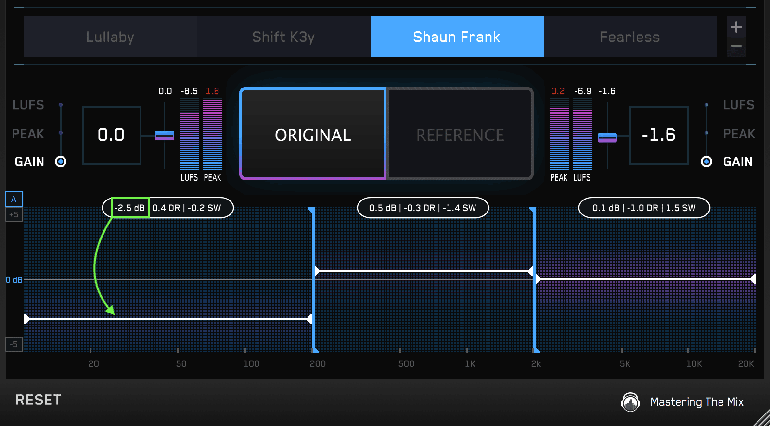Click right peak reading 0.2
Screen dimensions: 770x426
coord(558,91)
